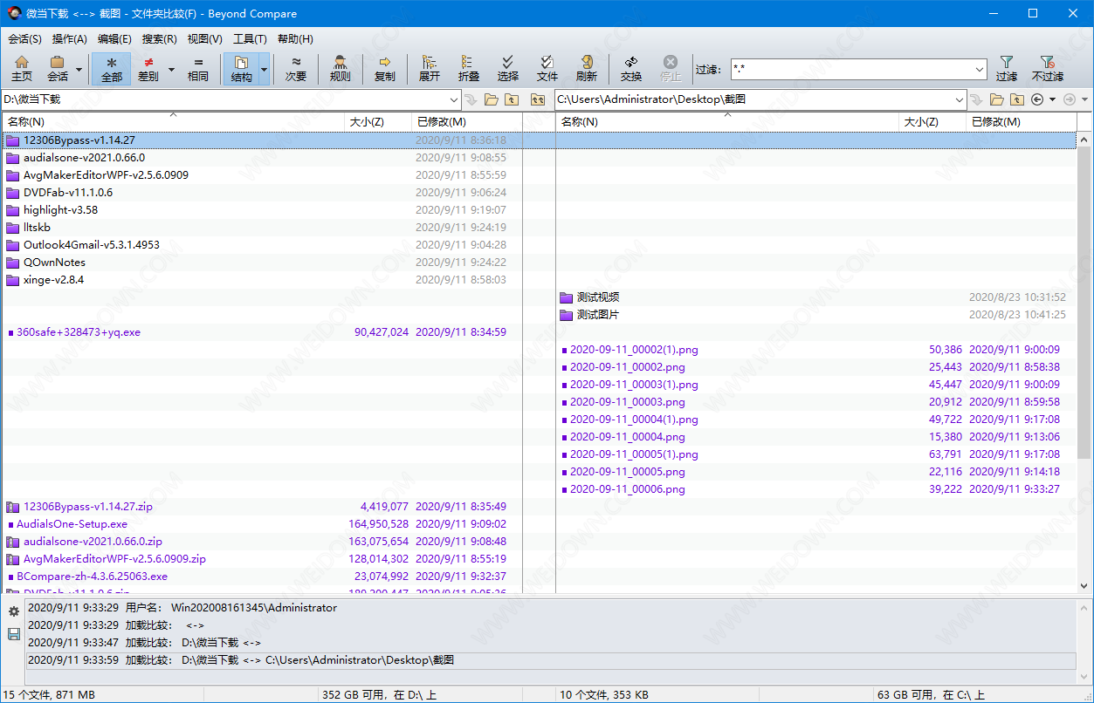1094x703 pixels.
Task: Click the log panel save disk icon
Action: pos(13,634)
